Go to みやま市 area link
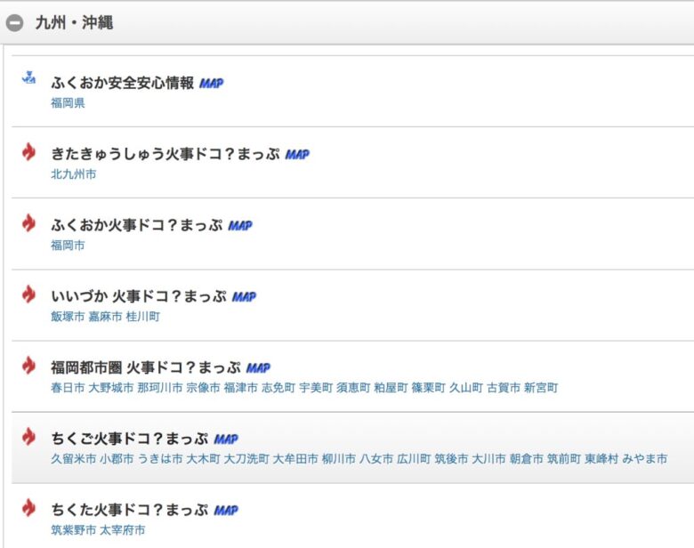Image resolution: width=694 pixels, height=548 pixels. pyautogui.click(x=645, y=459)
